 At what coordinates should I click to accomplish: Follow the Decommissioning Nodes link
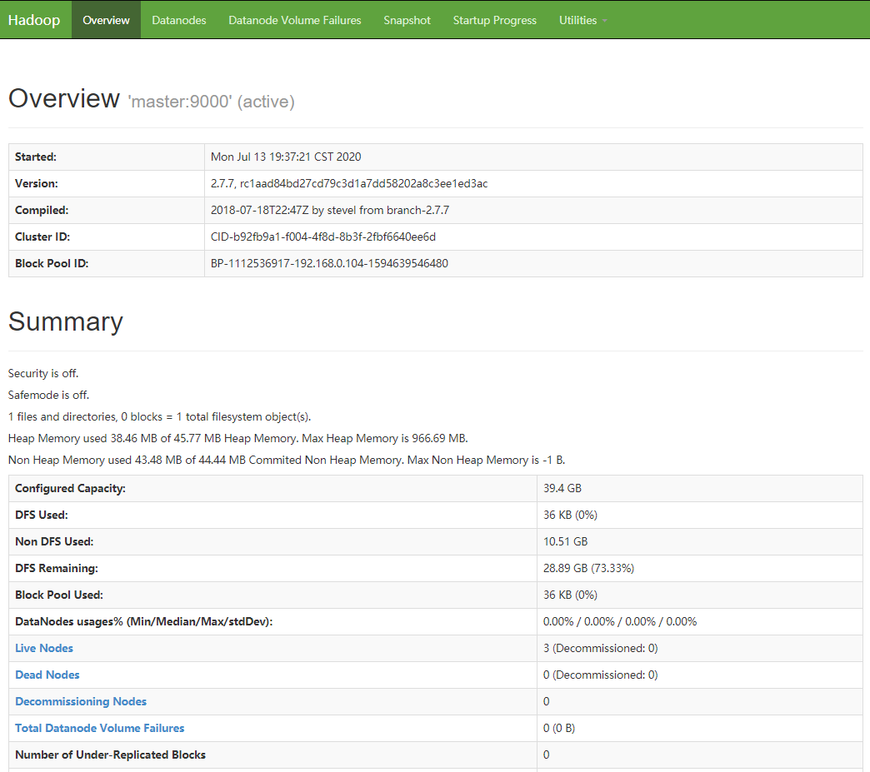click(x=81, y=701)
